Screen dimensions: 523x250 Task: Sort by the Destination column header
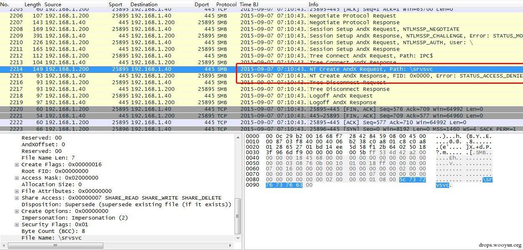[144, 4]
